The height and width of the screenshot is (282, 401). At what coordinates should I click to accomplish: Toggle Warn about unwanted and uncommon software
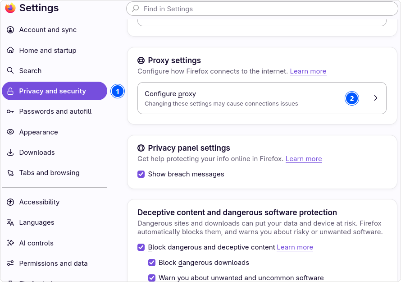(x=152, y=278)
